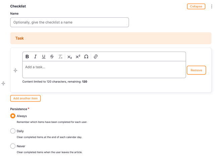Viewport: 216px width, 162px height.
Task: Select the Always persistence option
Action: (x=13, y=116)
